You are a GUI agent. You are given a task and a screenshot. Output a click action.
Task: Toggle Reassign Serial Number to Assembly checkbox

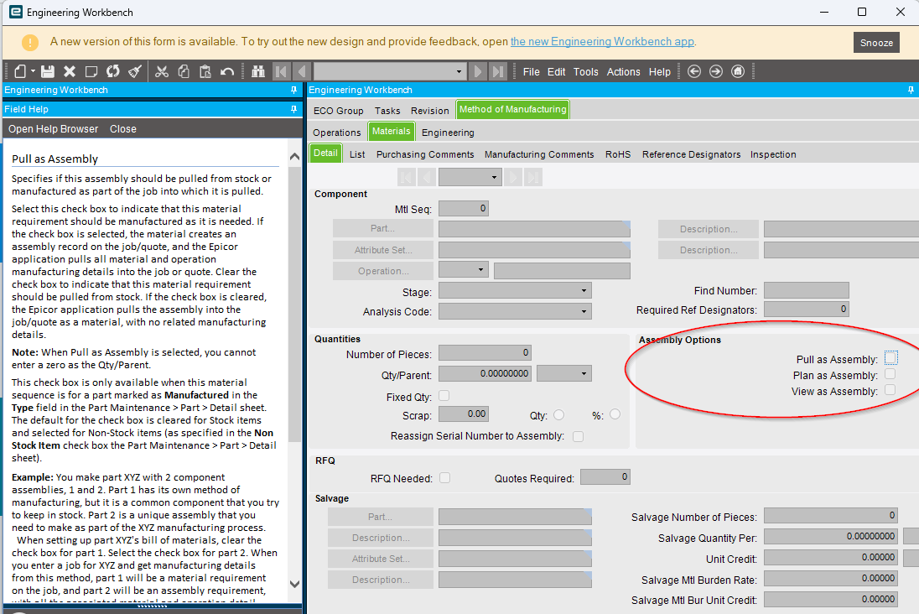pos(578,436)
